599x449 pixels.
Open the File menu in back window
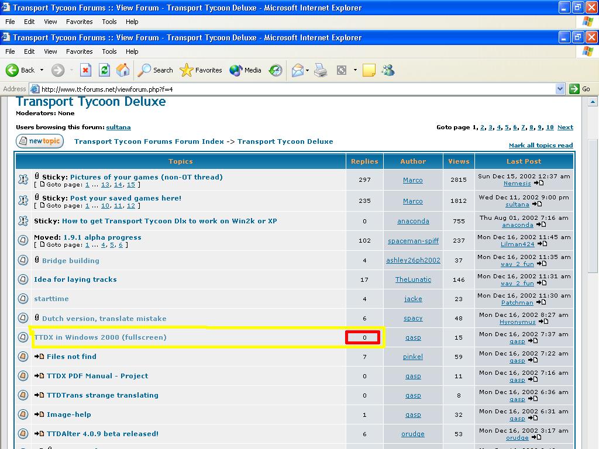(x=11, y=22)
